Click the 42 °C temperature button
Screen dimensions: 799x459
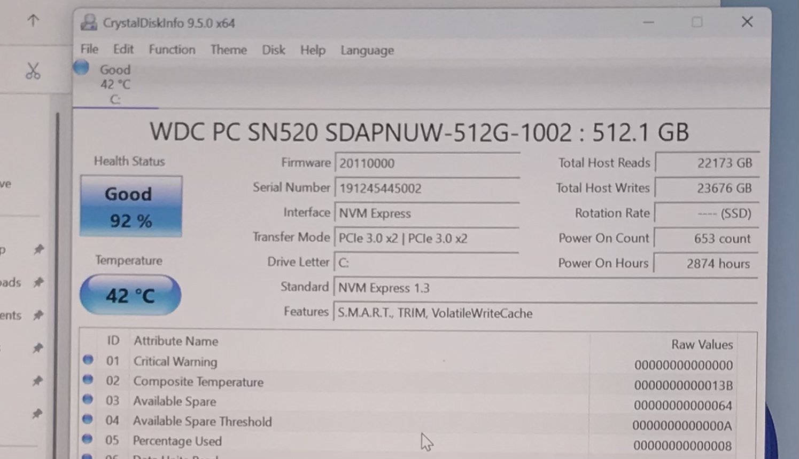pyautogui.click(x=130, y=295)
